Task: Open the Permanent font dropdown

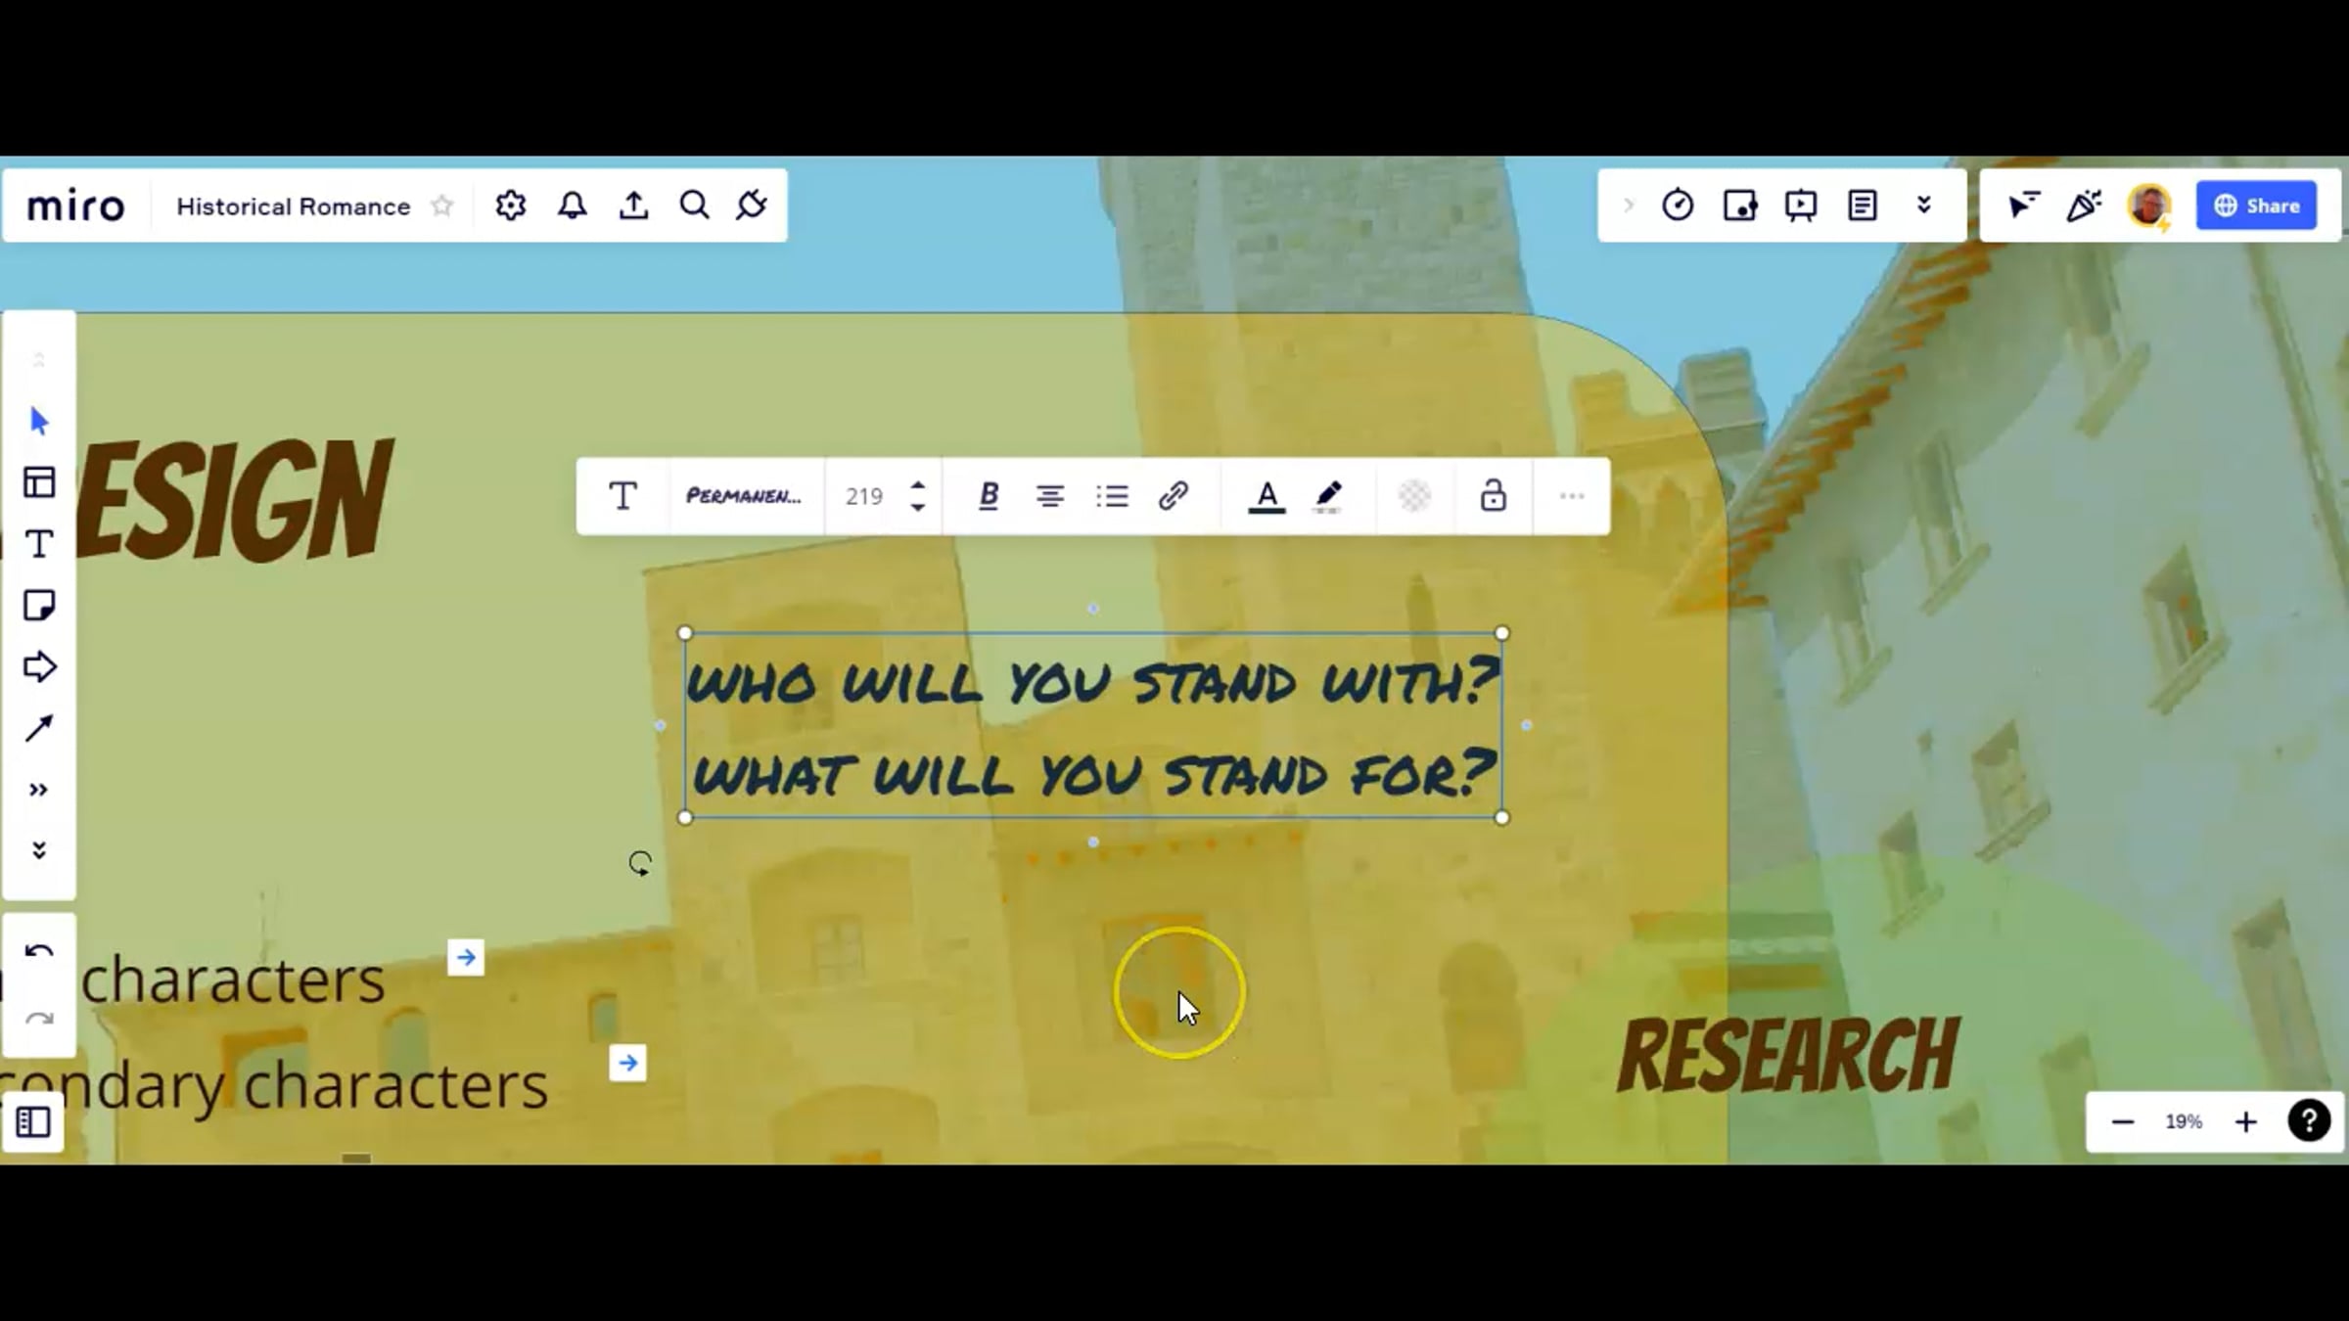Action: click(744, 496)
